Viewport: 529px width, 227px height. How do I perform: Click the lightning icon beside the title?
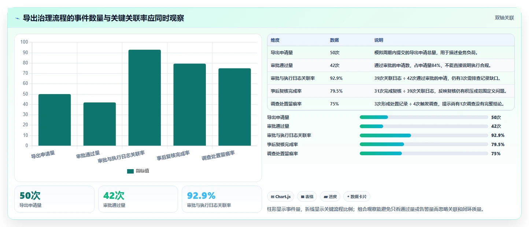18,18
